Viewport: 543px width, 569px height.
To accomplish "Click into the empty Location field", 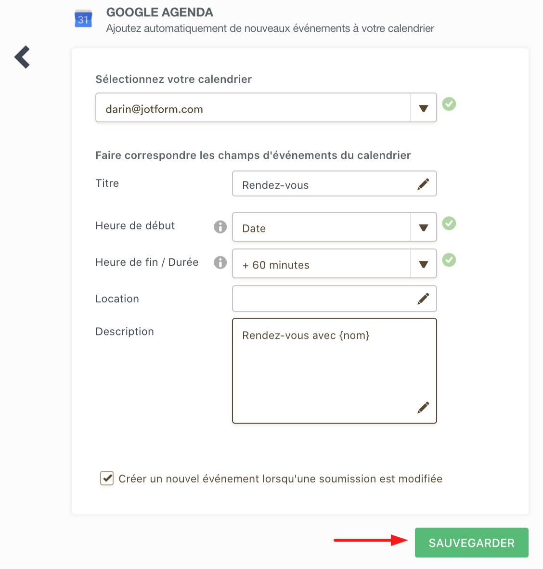I will [323, 299].
